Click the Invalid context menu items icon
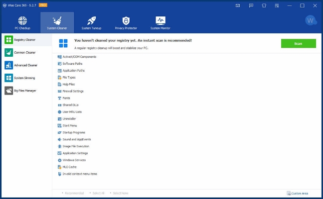The height and width of the screenshot is (199, 323). [x=59, y=174]
